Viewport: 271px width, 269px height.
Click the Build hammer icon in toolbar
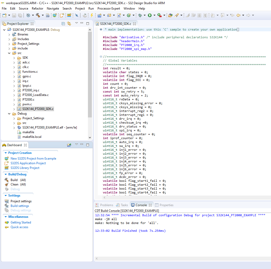(x=38, y=15)
